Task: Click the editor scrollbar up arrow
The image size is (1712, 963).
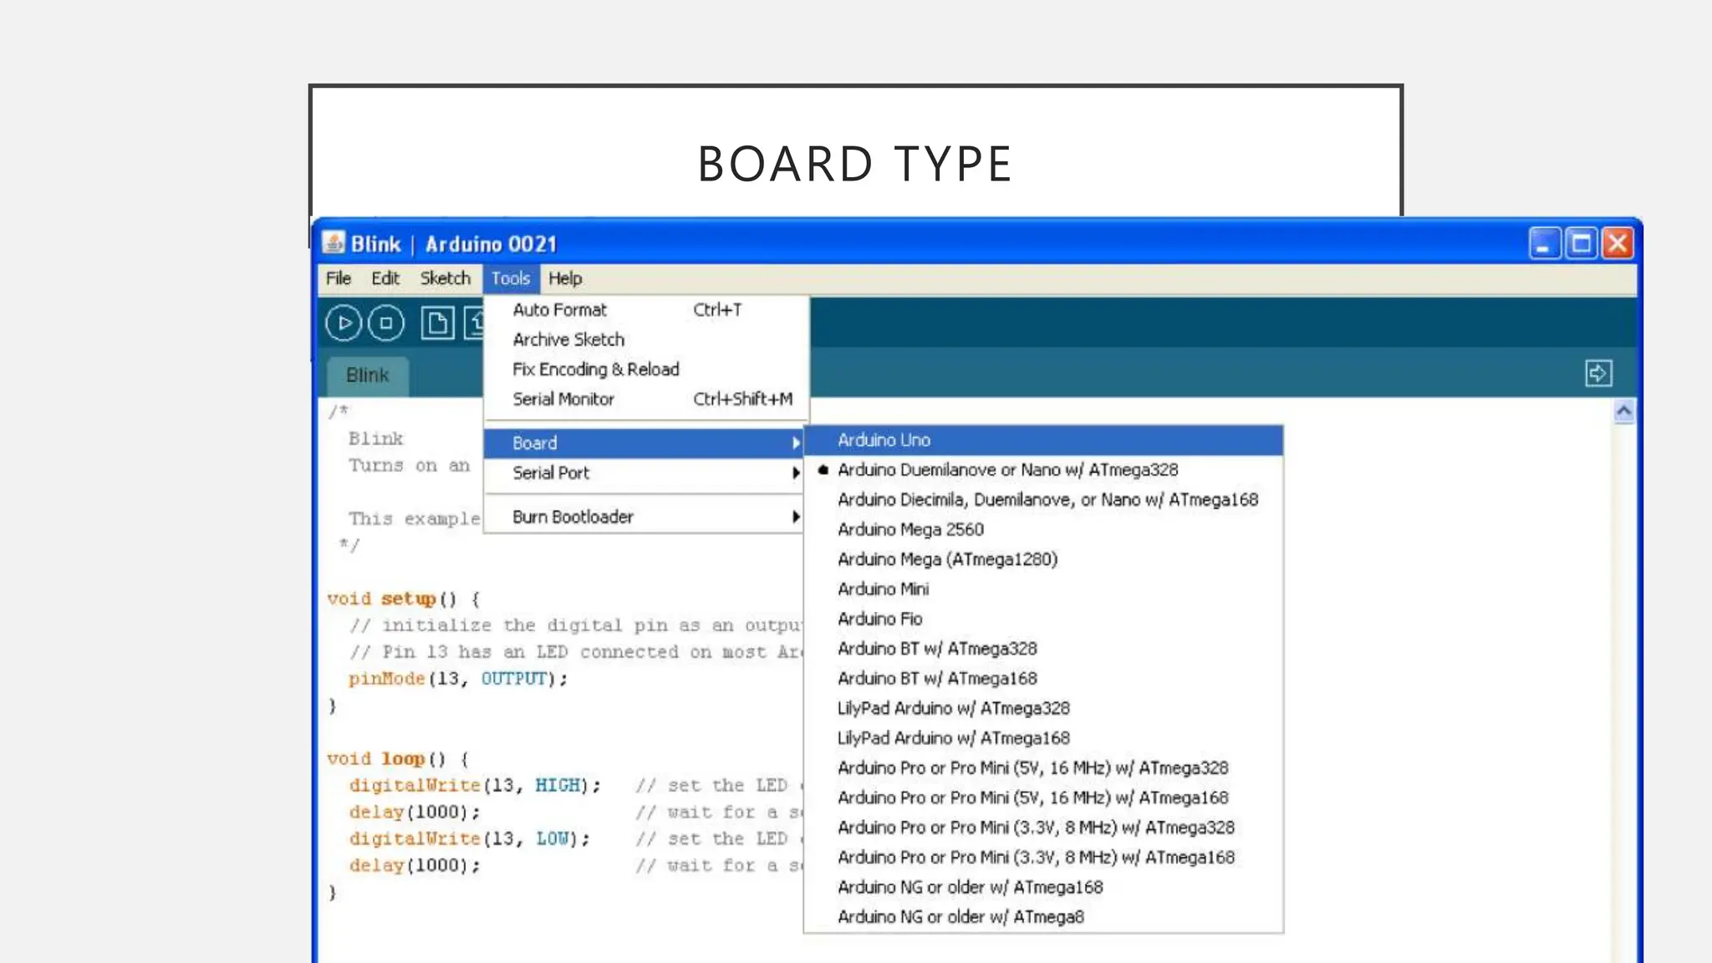Action: [x=1623, y=410]
